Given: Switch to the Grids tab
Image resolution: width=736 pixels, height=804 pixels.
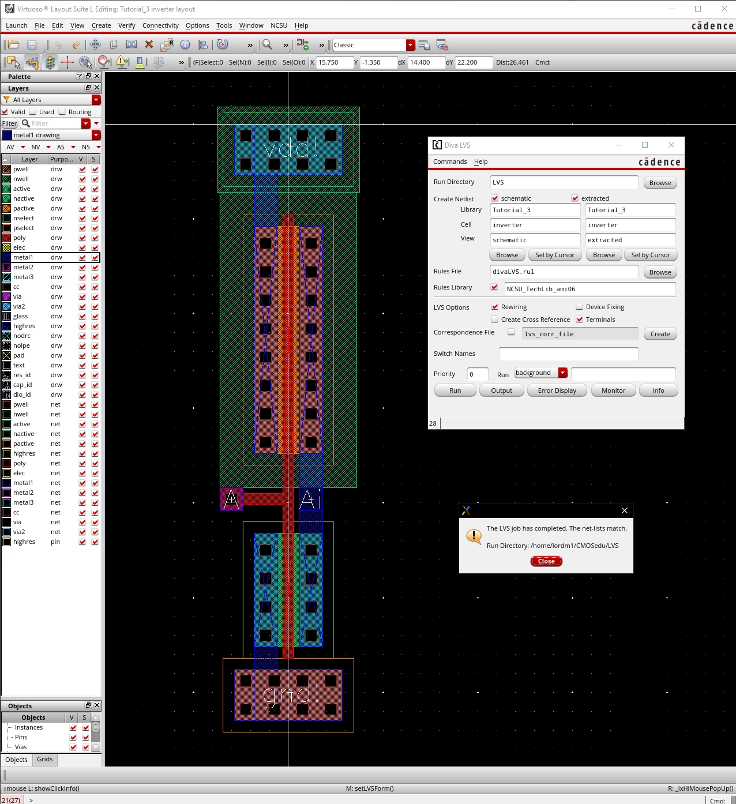Looking at the screenshot, I should click(45, 760).
